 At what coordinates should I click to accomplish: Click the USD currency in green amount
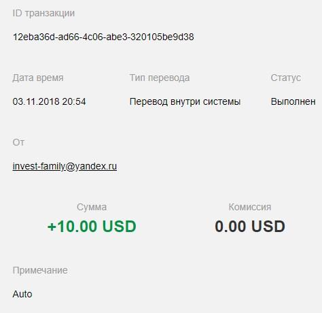[x=120, y=226]
